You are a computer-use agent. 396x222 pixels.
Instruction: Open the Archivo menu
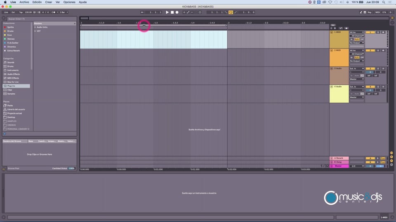[24, 2]
